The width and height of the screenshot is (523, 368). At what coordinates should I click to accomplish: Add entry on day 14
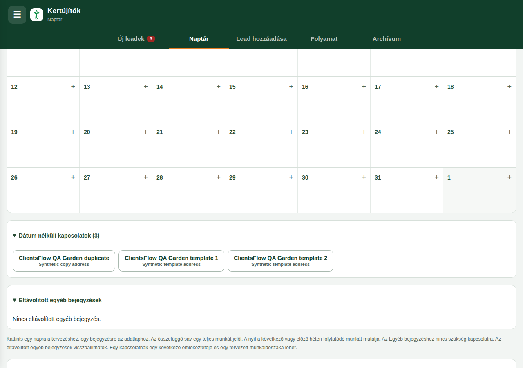(219, 87)
